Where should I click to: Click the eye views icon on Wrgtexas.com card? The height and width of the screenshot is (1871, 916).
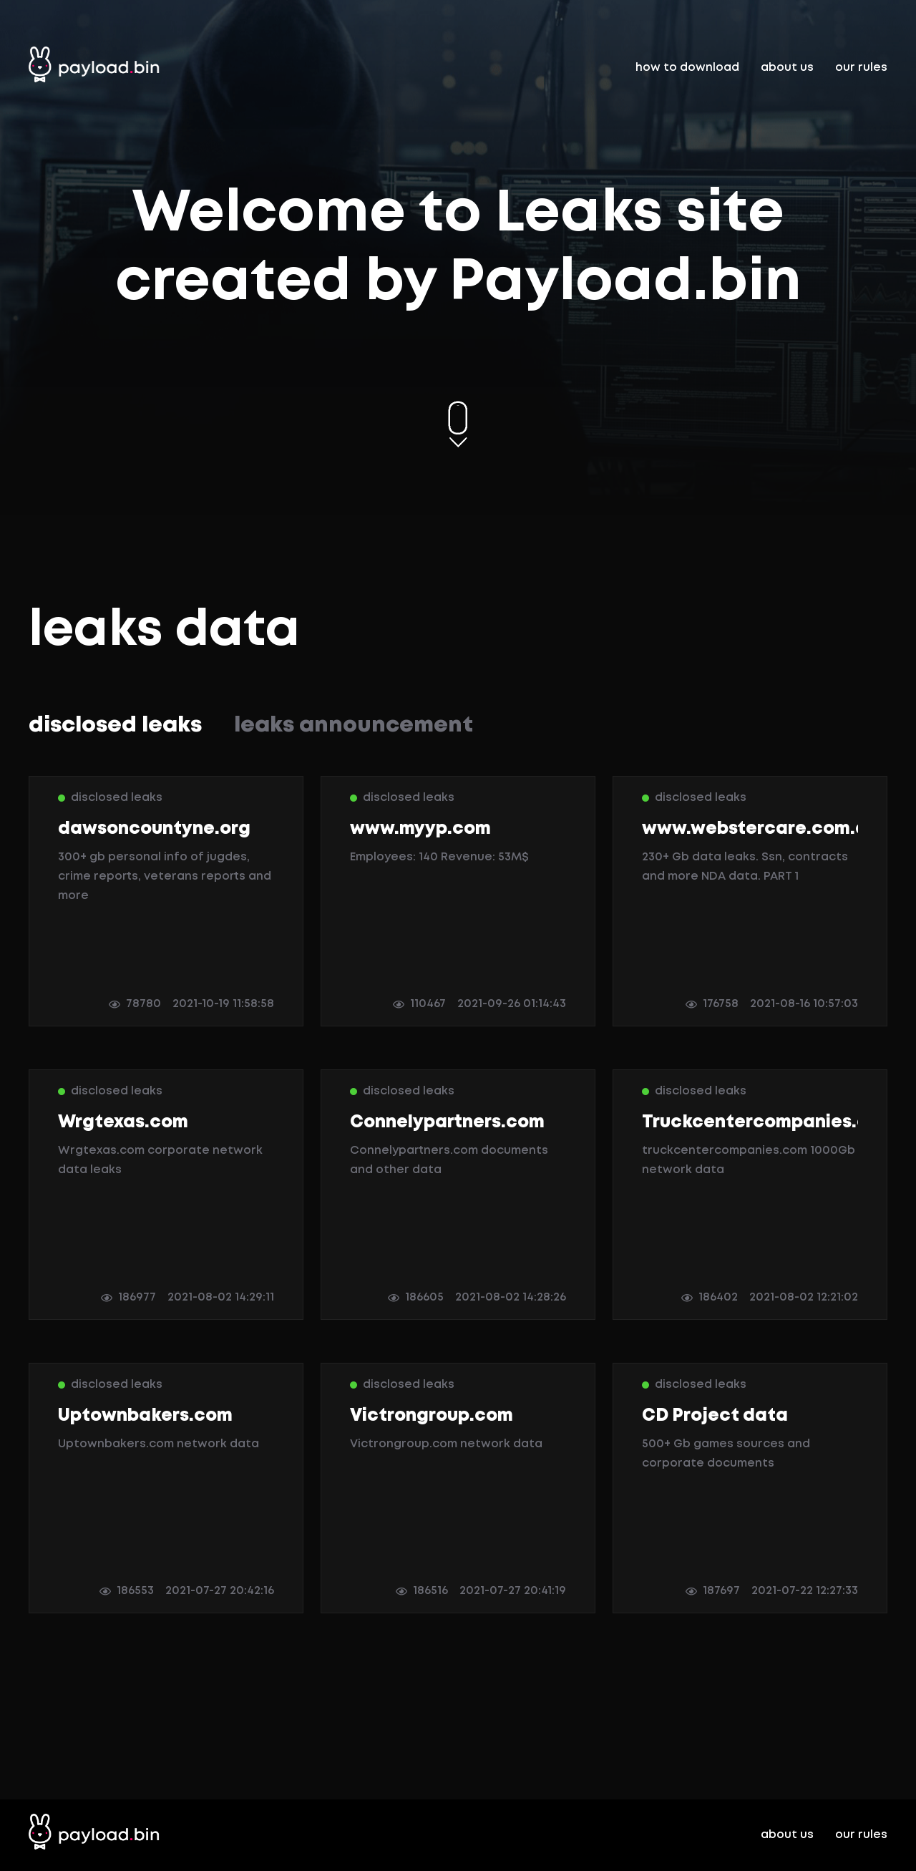[x=106, y=1297]
